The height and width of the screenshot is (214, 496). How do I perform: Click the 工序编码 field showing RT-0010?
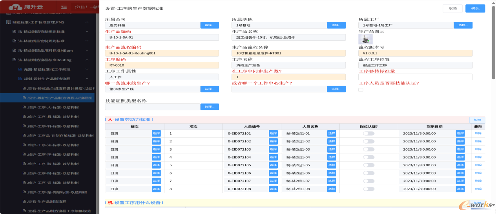[x=162, y=65]
